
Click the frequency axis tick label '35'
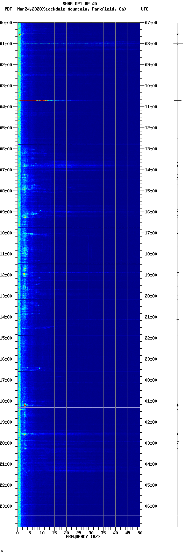[103, 533]
